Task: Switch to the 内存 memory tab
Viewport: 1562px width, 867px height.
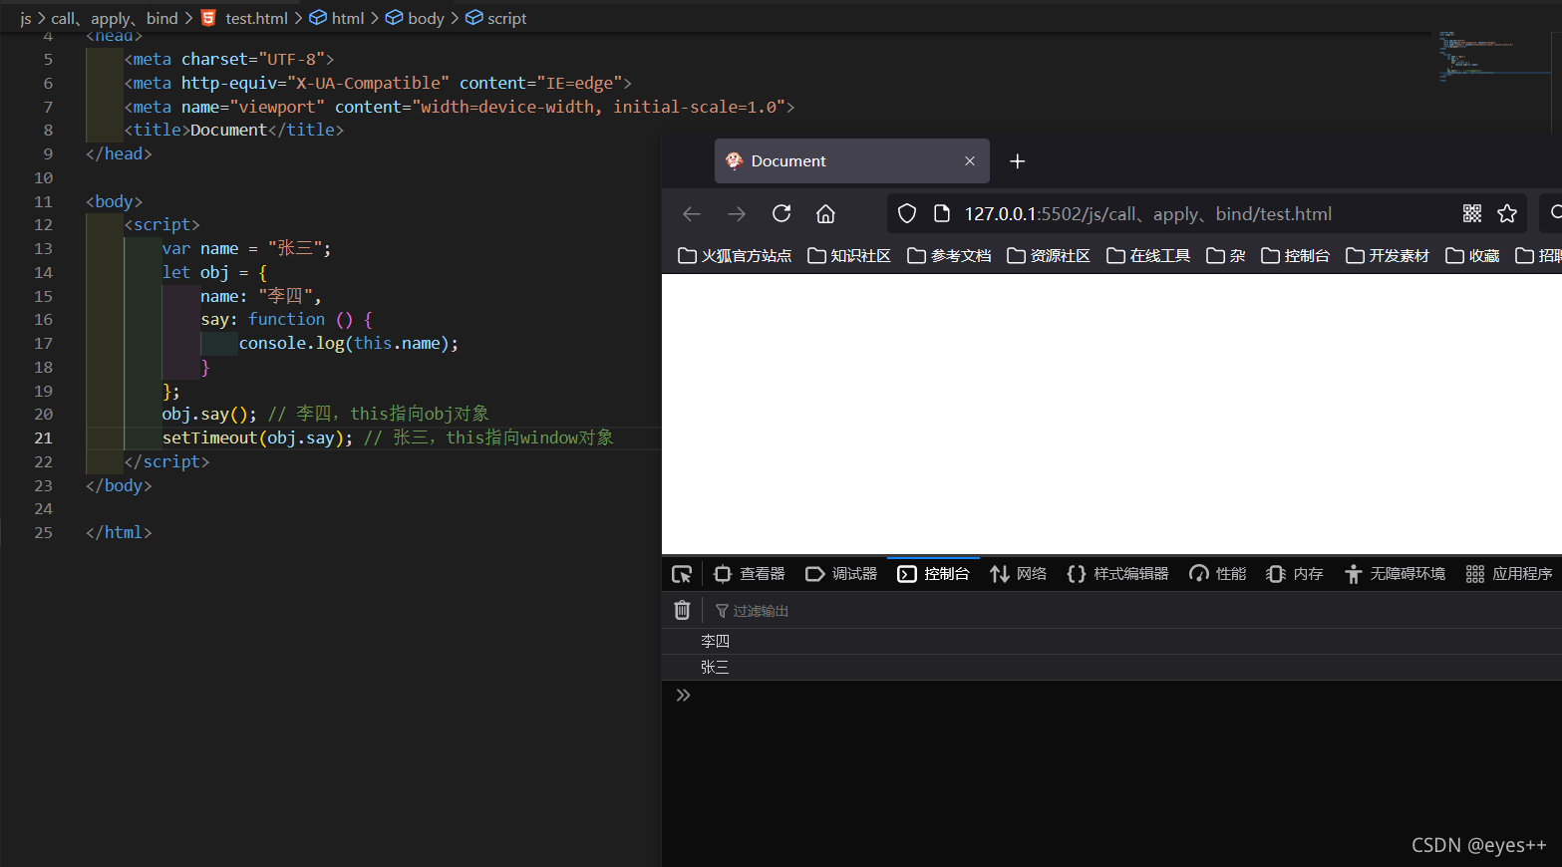Action: 1294,574
